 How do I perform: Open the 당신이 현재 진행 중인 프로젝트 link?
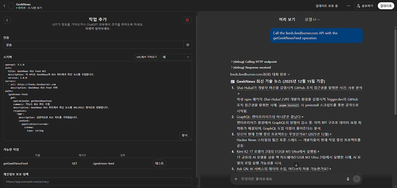coord(284,134)
